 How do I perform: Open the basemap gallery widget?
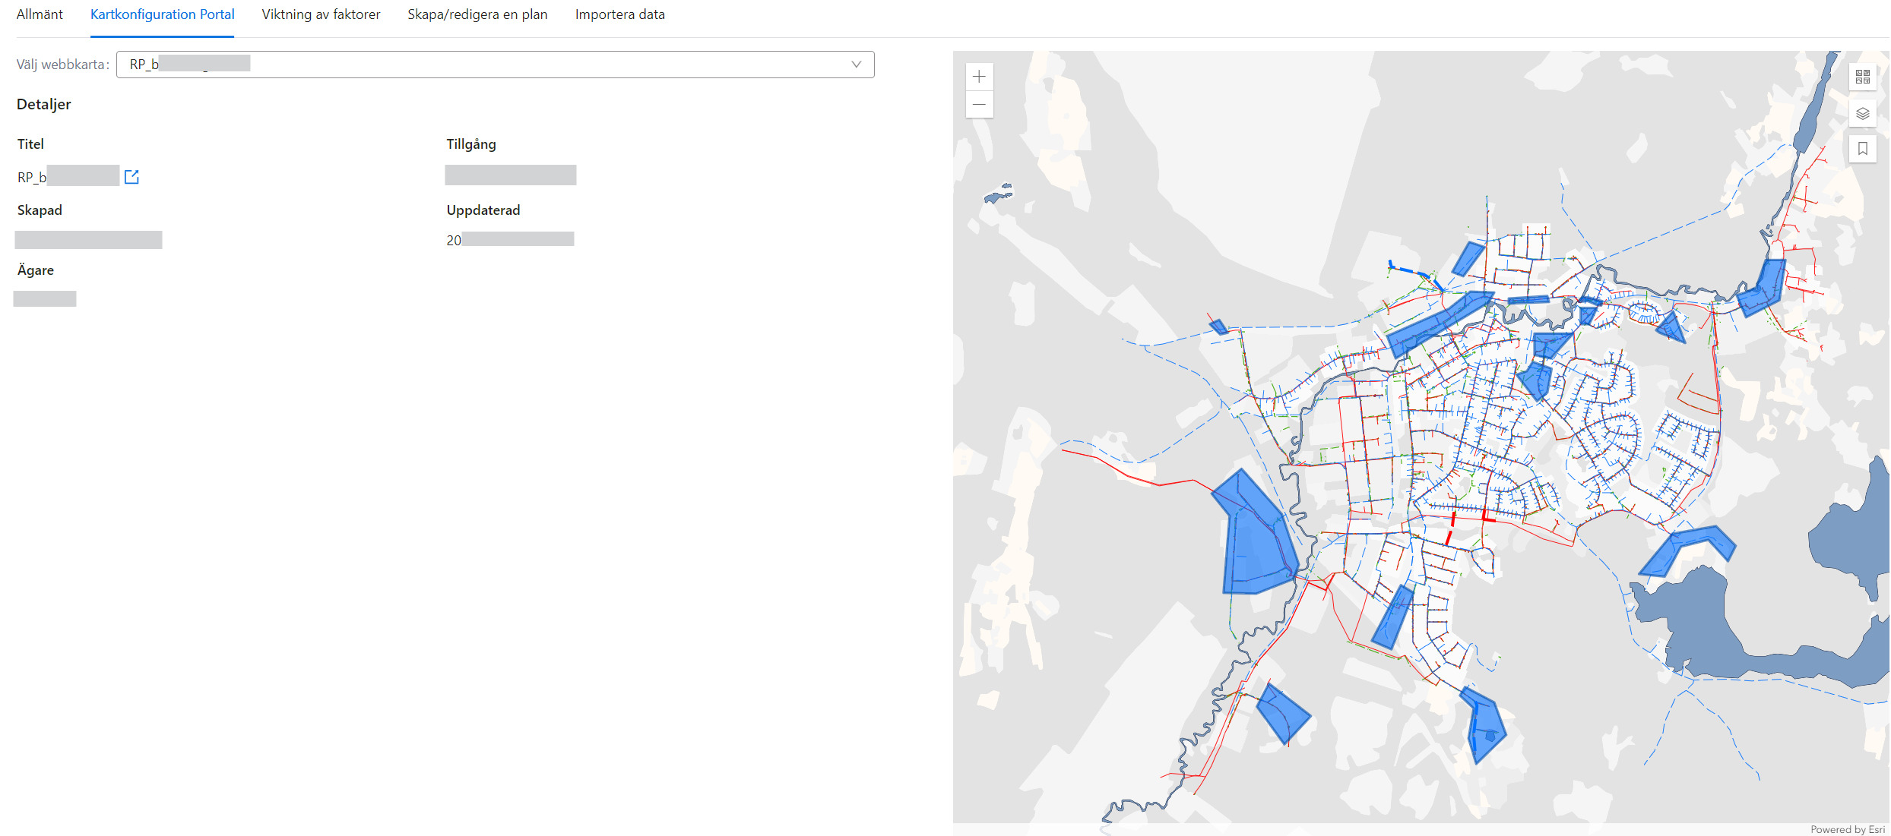click(x=1862, y=77)
